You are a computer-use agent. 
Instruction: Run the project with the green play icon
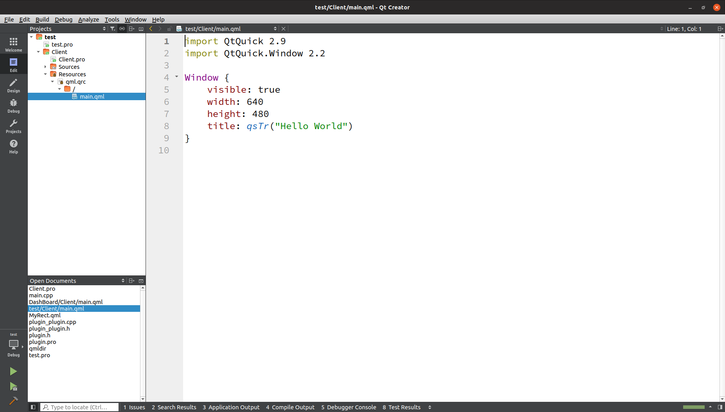click(13, 371)
